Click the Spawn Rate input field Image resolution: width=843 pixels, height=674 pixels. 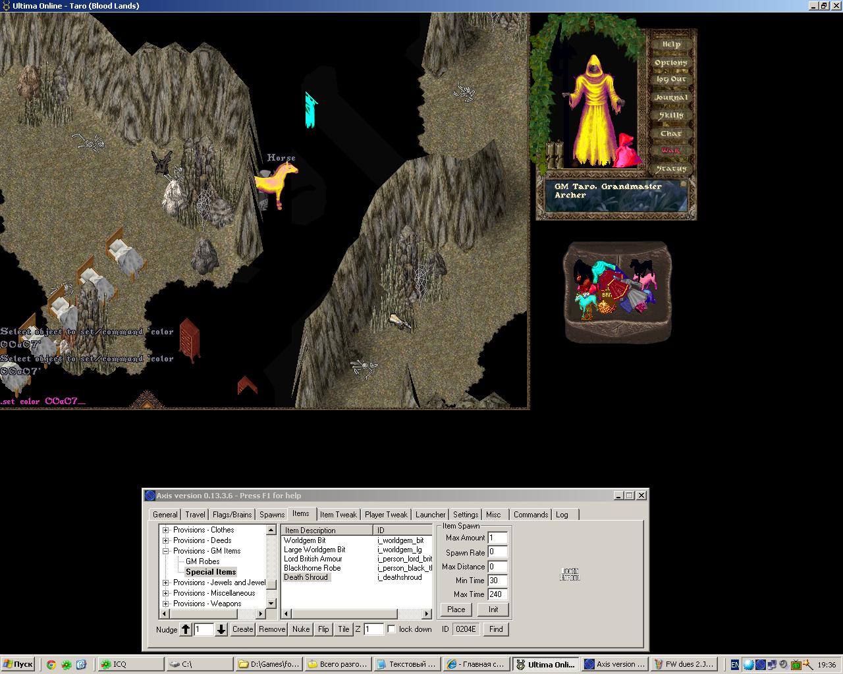pyautogui.click(x=498, y=552)
